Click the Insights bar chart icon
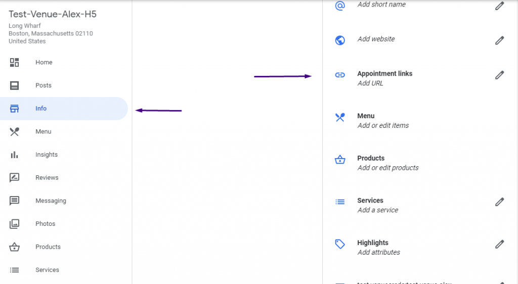 tap(14, 155)
